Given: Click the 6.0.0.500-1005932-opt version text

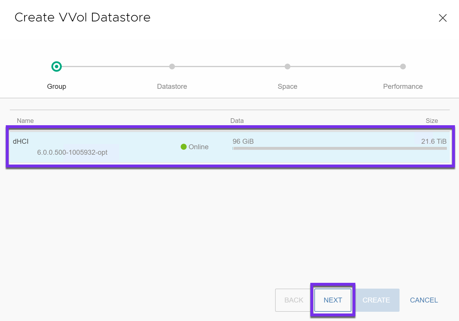Looking at the screenshot, I should click(x=72, y=152).
